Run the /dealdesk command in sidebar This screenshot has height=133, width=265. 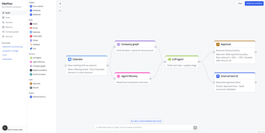click(7, 59)
